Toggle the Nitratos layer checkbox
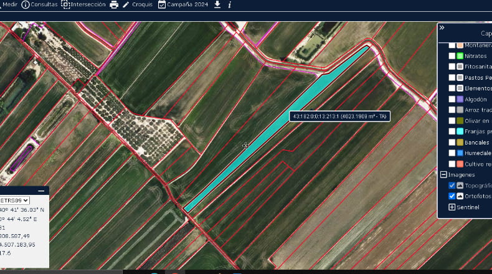This screenshot has width=492, height=274. point(452,56)
